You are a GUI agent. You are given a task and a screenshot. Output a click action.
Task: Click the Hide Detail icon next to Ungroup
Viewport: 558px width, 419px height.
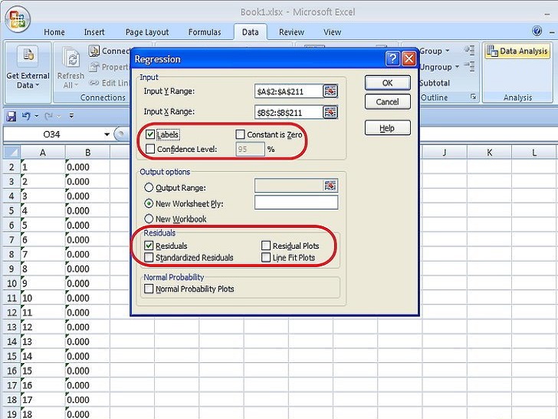(x=469, y=66)
